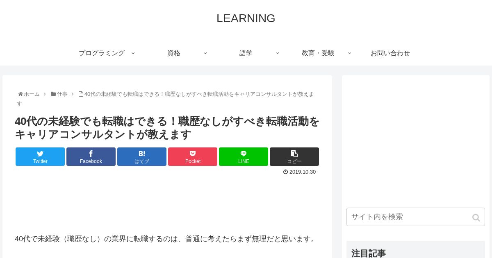This screenshot has height=258, width=492.
Task: Focus the サイト内を検索 search field
Action: [416, 217]
